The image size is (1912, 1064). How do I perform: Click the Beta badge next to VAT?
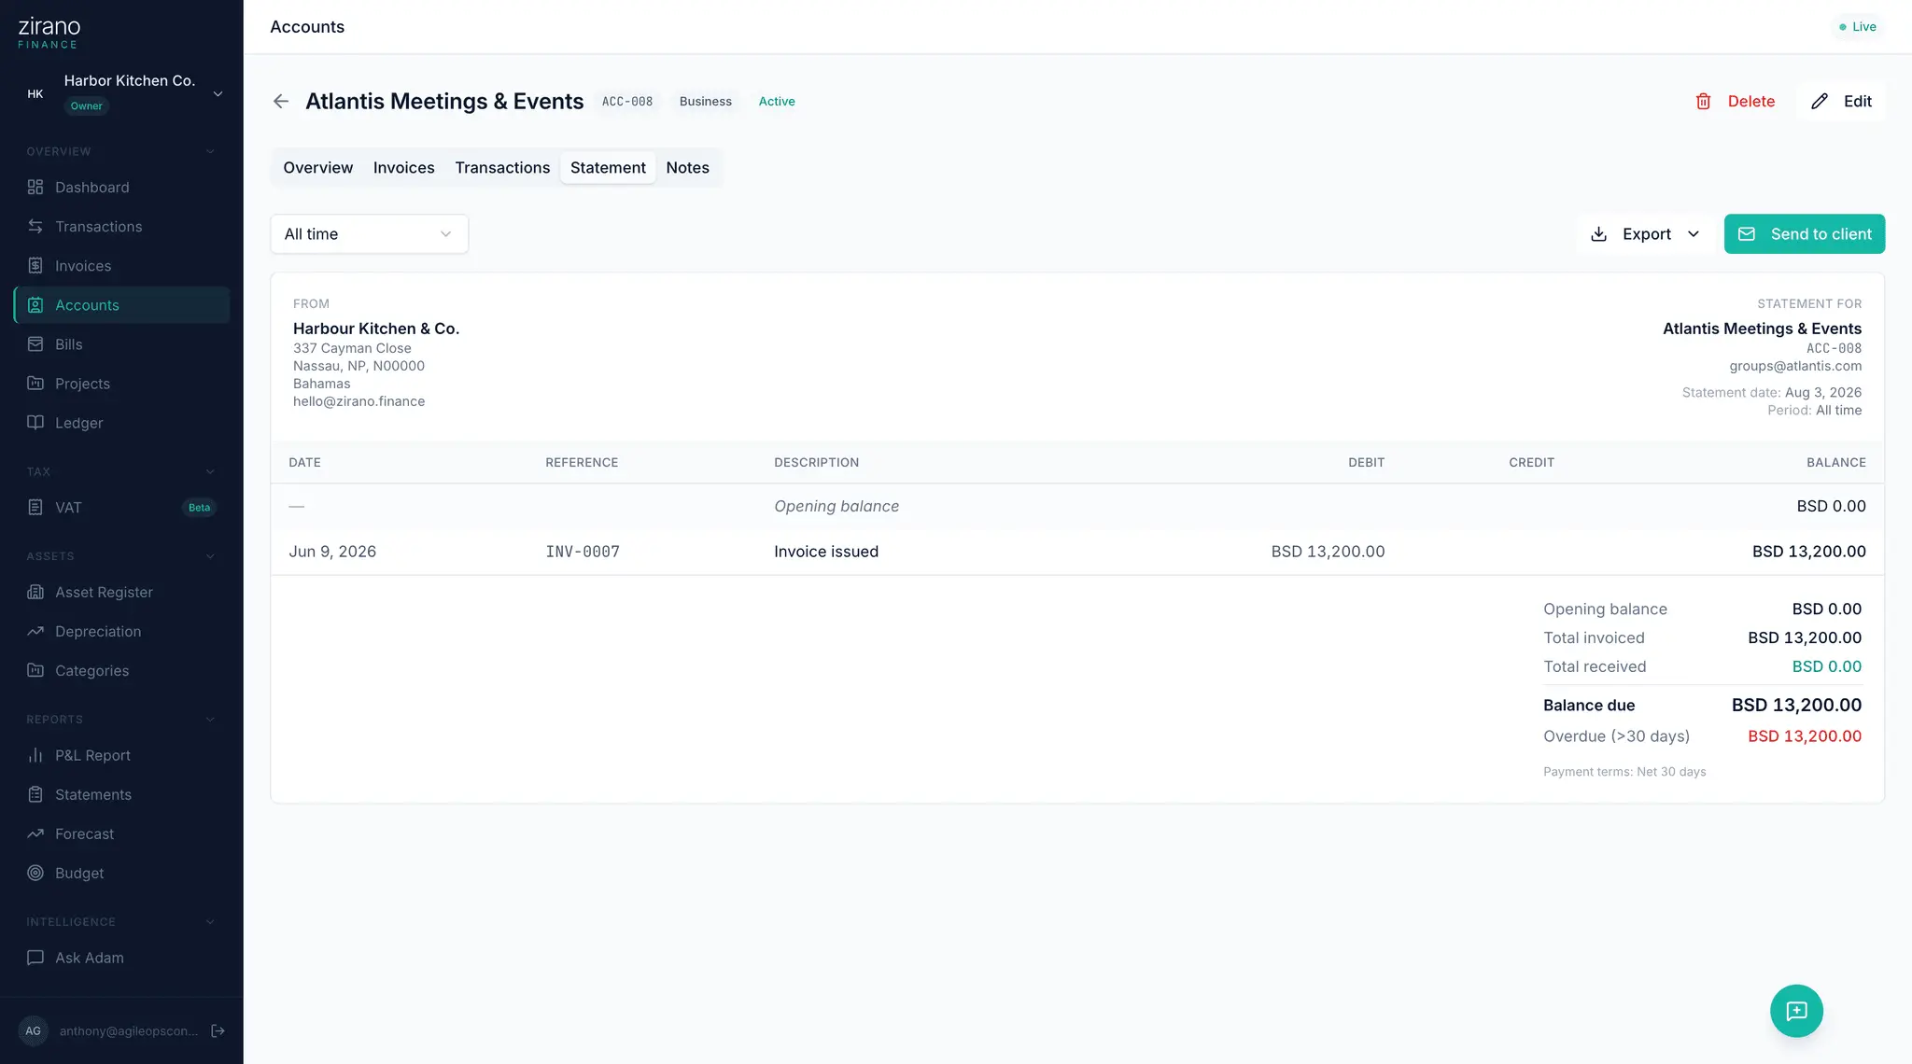(x=200, y=508)
